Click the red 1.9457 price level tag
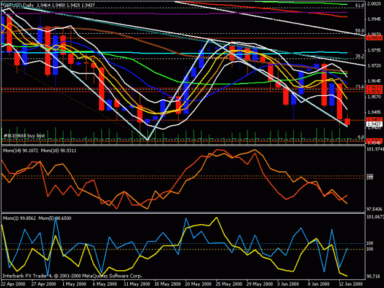The width and height of the screenshot is (384, 288). (374, 119)
